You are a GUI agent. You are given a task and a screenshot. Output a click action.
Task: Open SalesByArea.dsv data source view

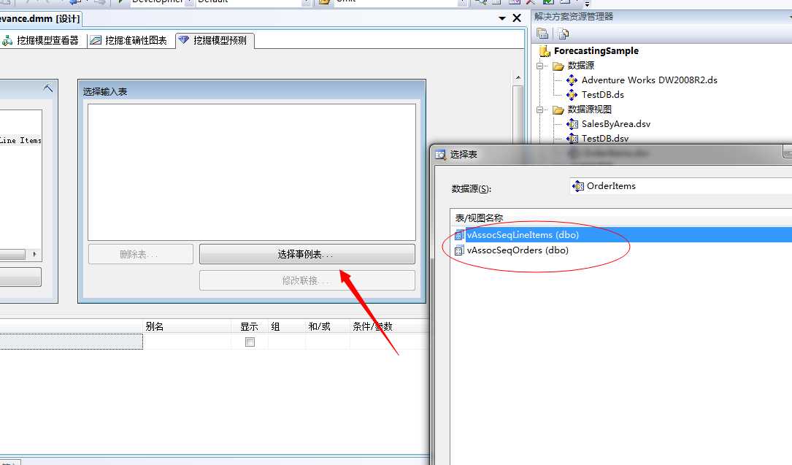click(616, 124)
